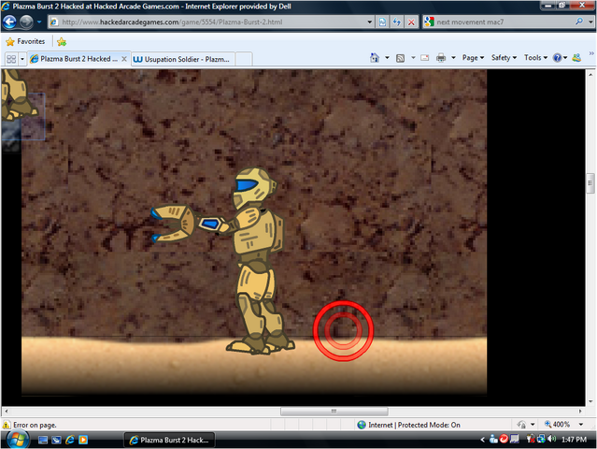
Task: Click the vertical scrollbar down arrow
Action: click(x=590, y=401)
